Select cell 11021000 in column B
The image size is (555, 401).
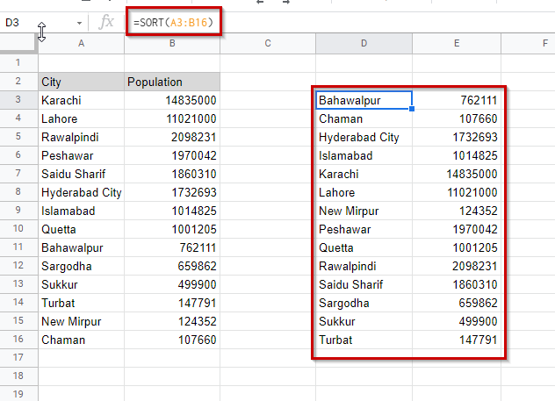coord(172,118)
